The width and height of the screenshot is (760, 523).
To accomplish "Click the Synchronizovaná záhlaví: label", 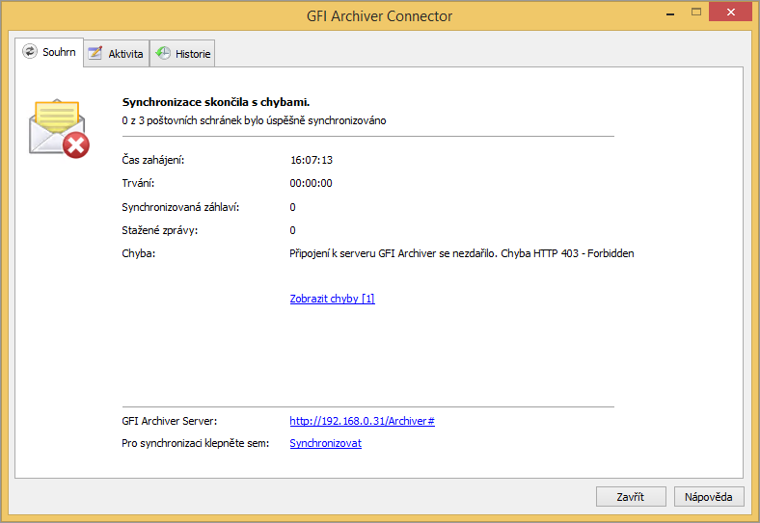I will (x=180, y=207).
